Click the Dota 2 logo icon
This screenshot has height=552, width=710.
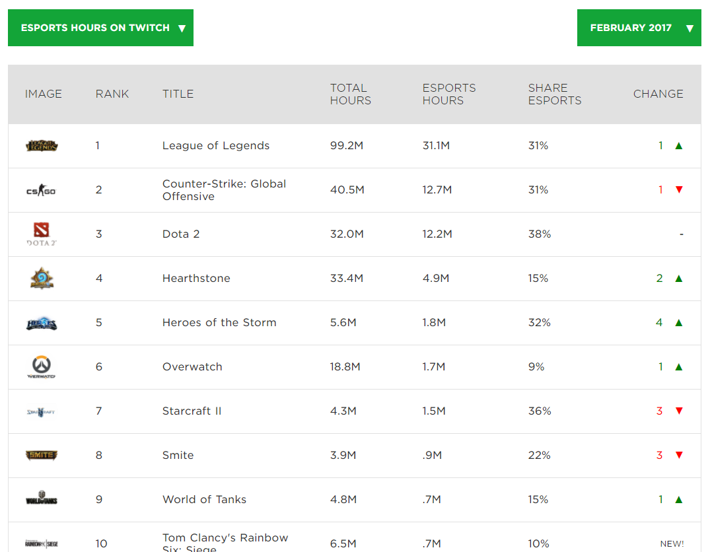pyautogui.click(x=42, y=234)
